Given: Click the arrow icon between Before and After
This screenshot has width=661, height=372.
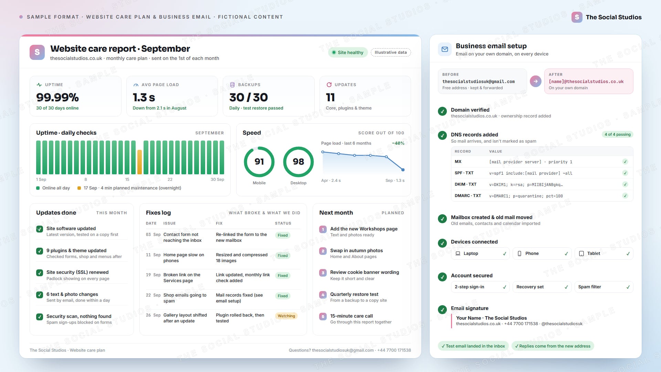Looking at the screenshot, I should [x=536, y=81].
